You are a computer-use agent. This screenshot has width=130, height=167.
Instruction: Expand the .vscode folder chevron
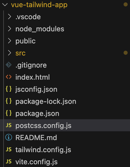(x=10, y=17)
